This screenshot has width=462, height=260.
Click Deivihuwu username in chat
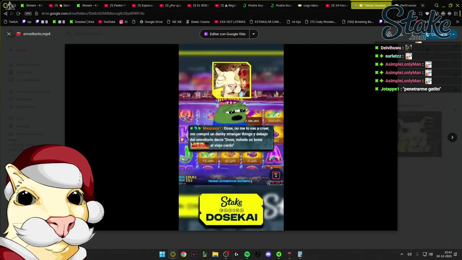pos(391,48)
